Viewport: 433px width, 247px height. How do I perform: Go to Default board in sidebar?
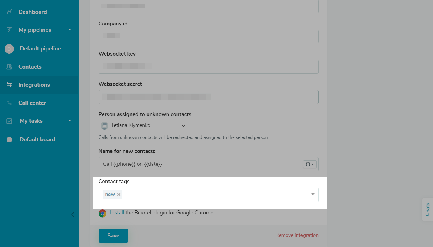point(37,139)
